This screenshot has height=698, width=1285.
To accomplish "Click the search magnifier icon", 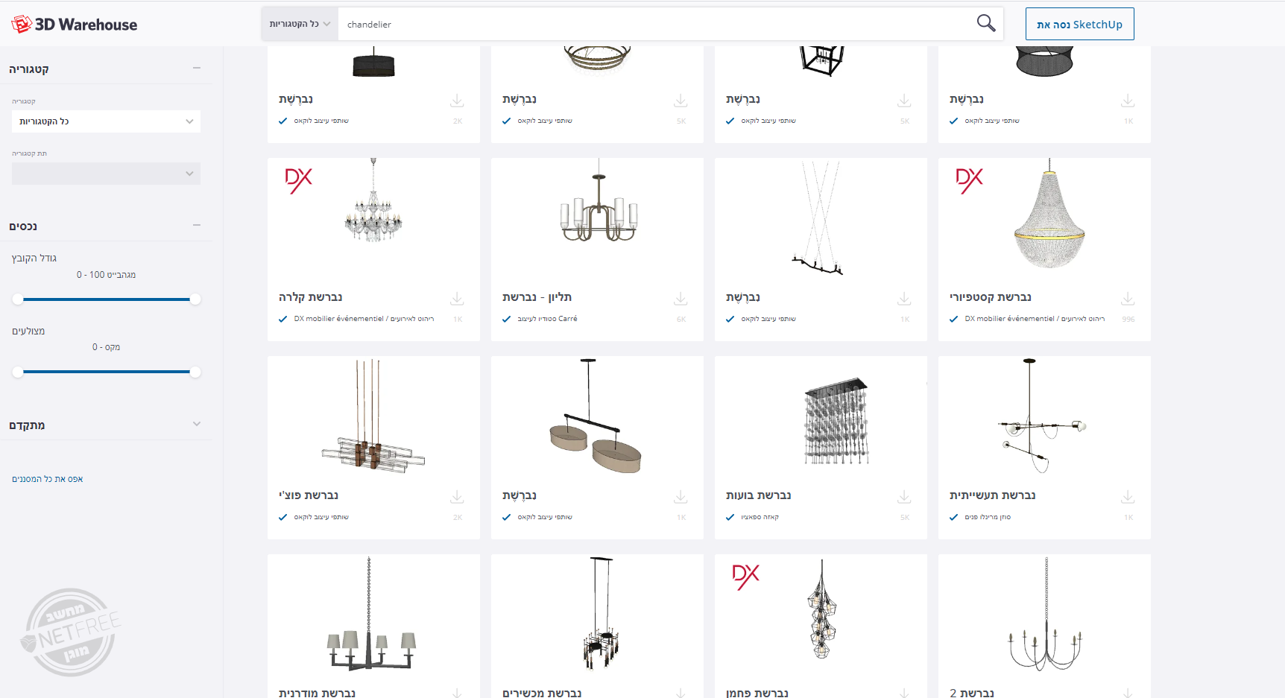I will (985, 23).
